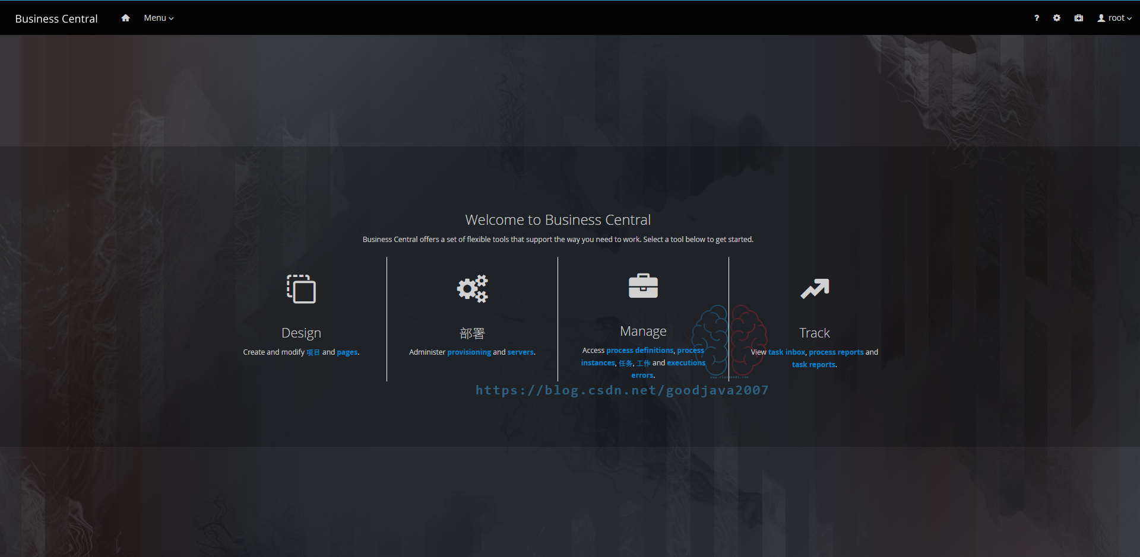This screenshot has height=557, width=1140.
Task: Click the toolbox icon in the top navbar
Action: point(1079,18)
